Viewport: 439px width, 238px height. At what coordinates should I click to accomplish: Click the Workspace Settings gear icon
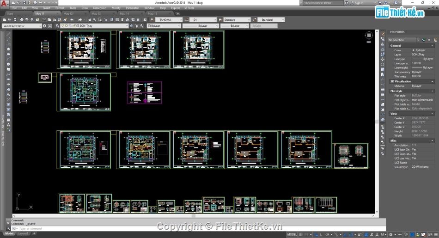[44, 26]
